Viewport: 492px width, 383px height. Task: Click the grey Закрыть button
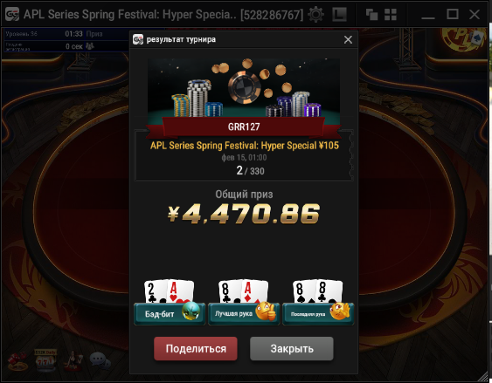292,349
